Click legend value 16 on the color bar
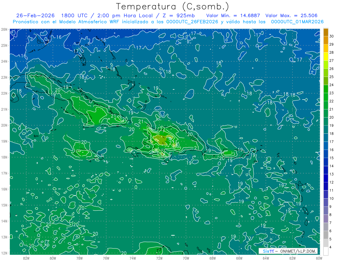This screenshot has width=339, height=262. tap(332, 150)
